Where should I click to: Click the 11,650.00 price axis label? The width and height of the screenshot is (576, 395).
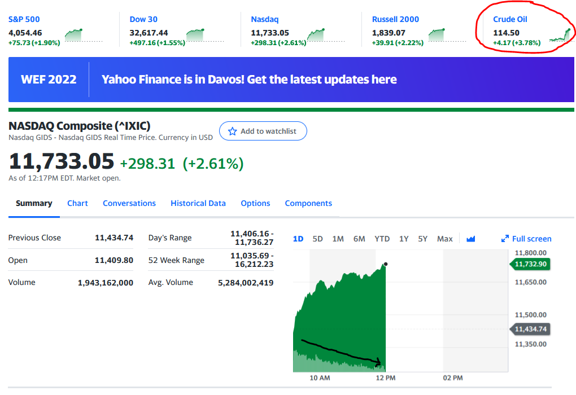pos(530,282)
